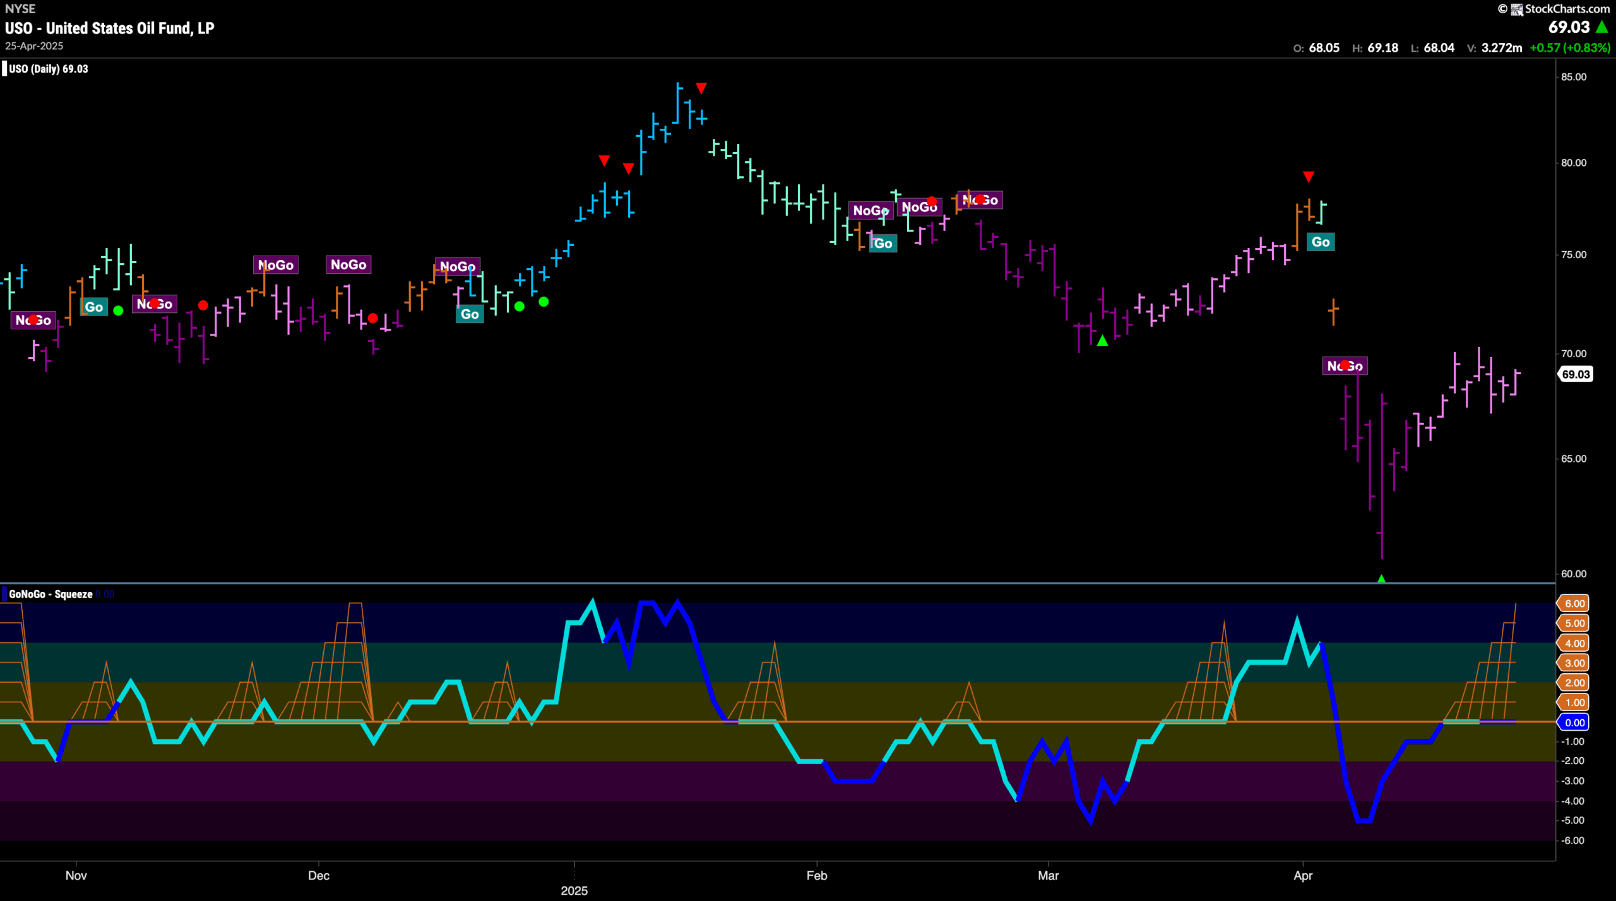Click the Nov label on time axis
Viewport: 1616px width, 901px height.
(76, 876)
